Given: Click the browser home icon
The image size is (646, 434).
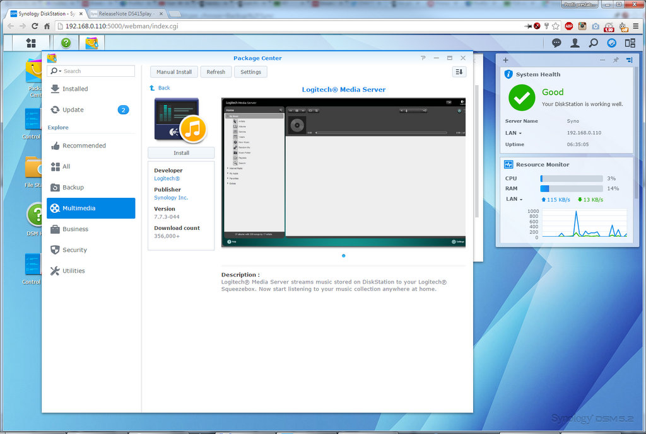Looking at the screenshot, I should 47,26.
